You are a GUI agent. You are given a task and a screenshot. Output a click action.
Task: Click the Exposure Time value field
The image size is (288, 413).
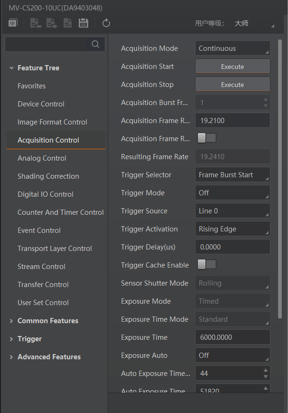[232, 337]
